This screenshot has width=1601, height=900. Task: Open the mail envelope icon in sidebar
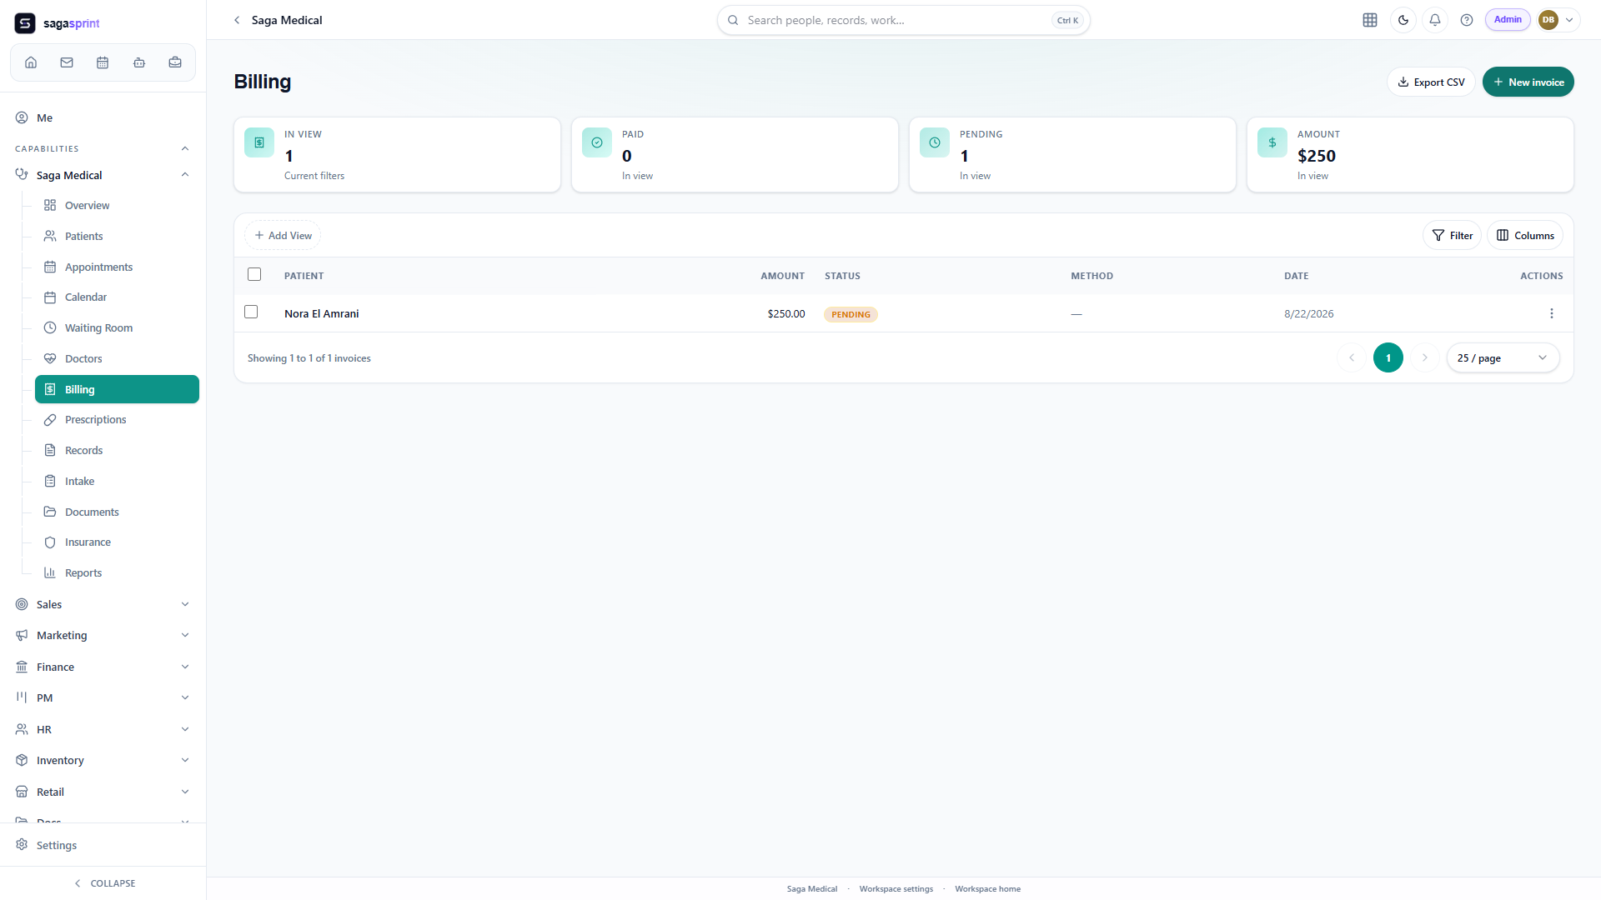point(67,62)
